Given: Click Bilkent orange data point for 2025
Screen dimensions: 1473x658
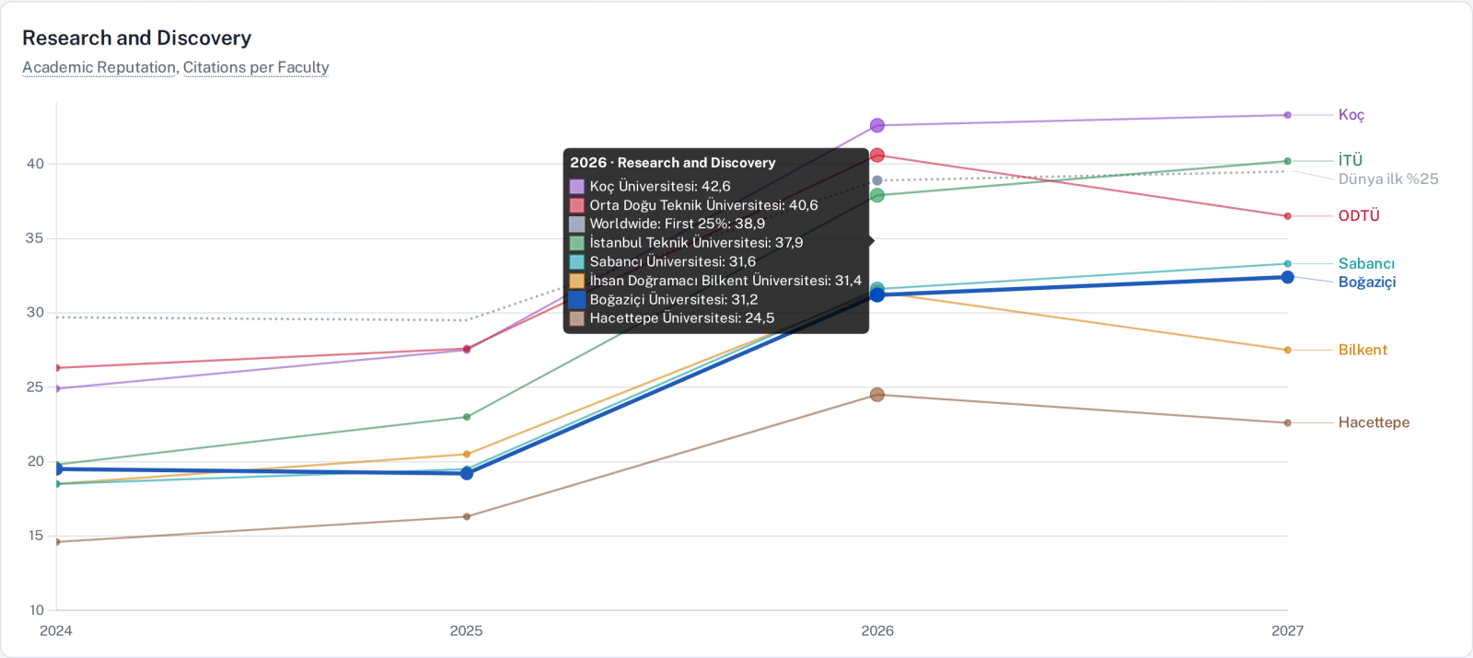Looking at the screenshot, I should coord(467,454).
